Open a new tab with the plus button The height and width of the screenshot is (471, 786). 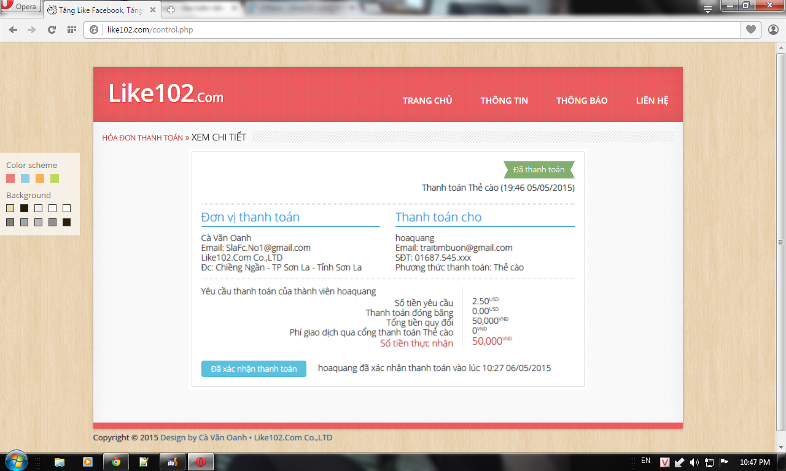click(171, 10)
